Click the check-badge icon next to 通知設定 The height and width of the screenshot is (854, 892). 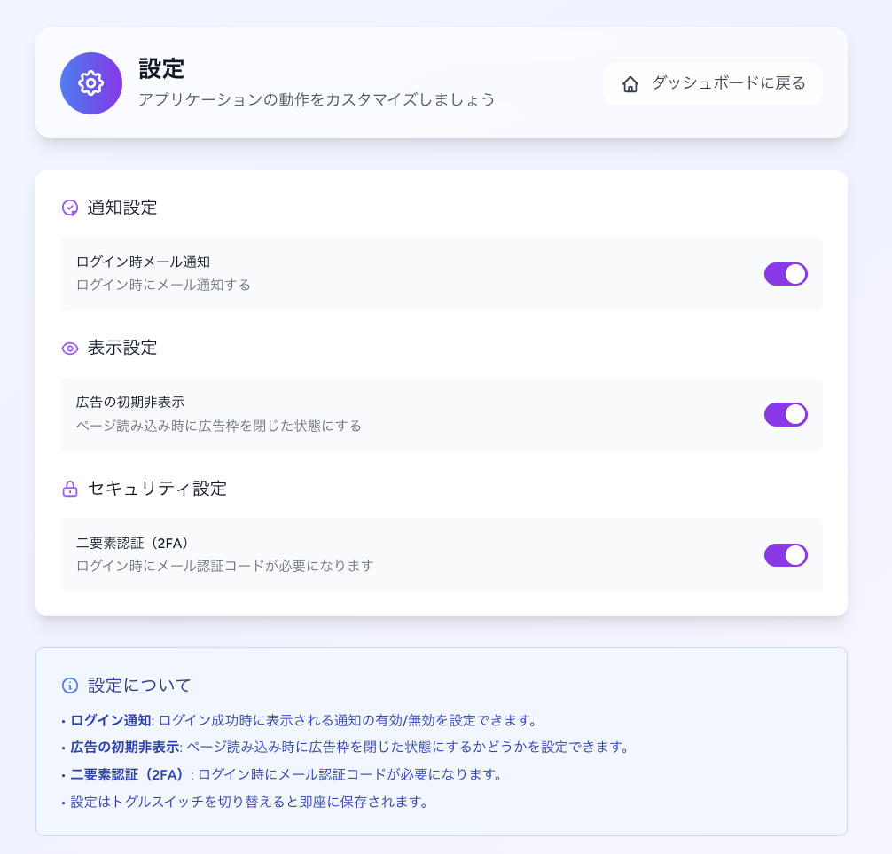click(69, 207)
